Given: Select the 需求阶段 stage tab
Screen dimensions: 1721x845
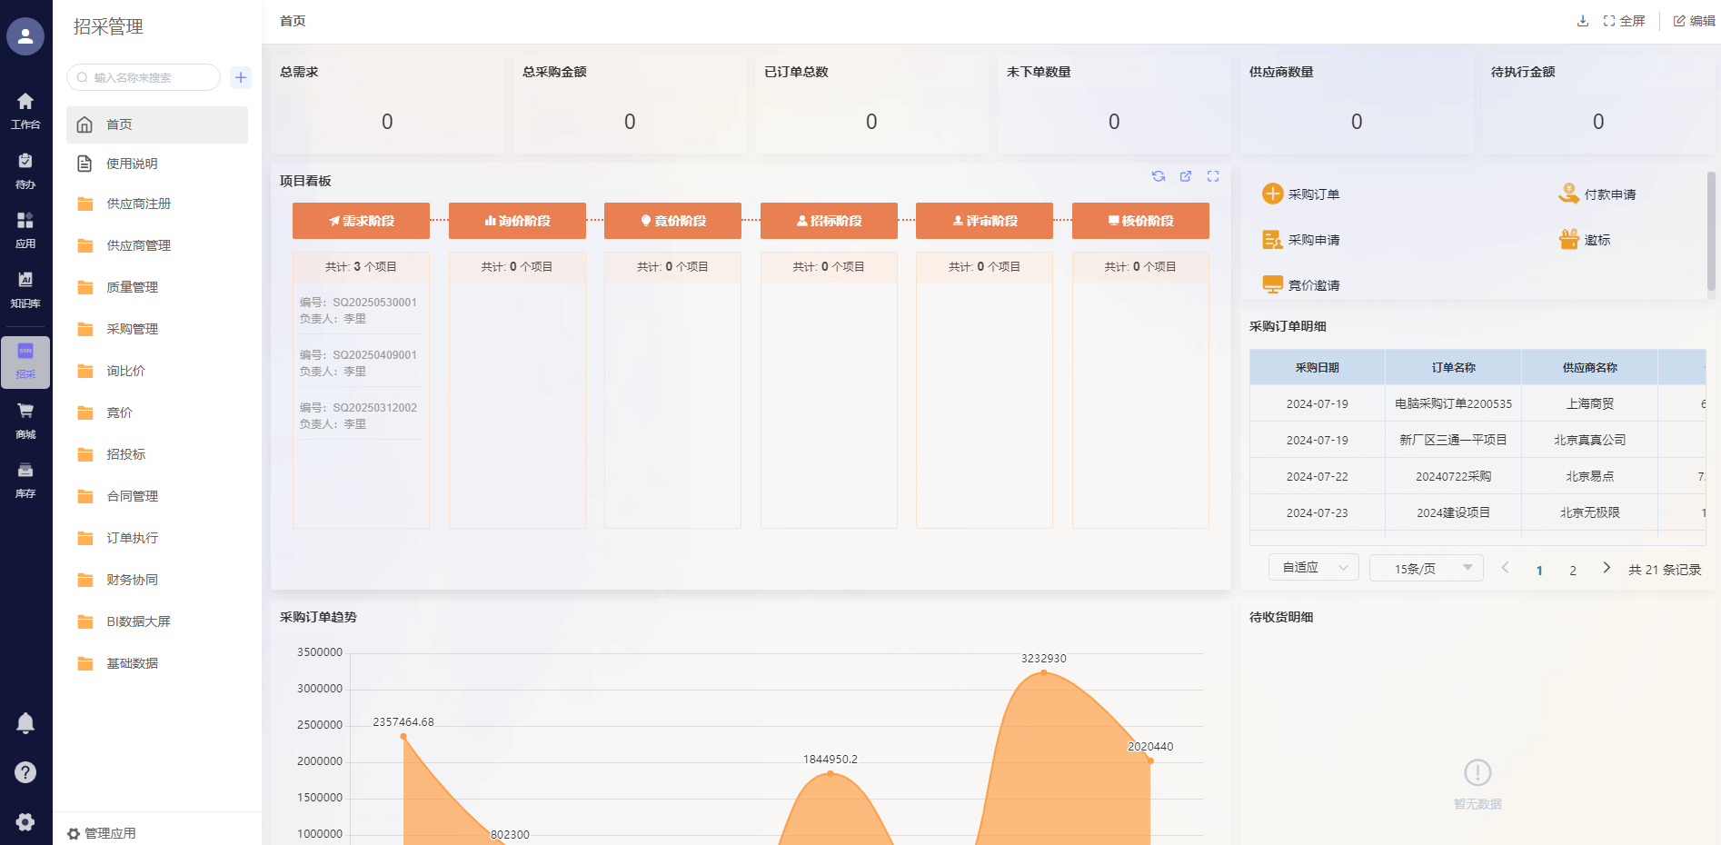Looking at the screenshot, I should 361,221.
